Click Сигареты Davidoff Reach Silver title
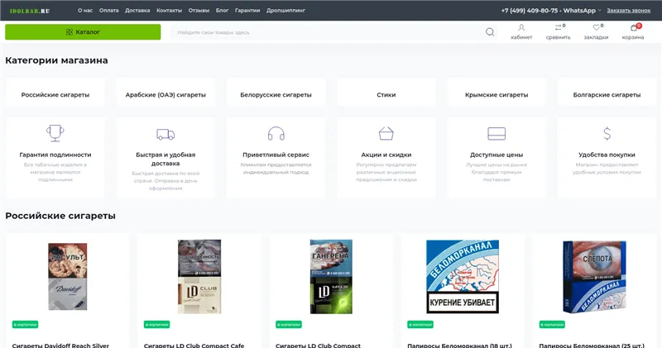Viewport: 662px width, 348px height. 60,345
